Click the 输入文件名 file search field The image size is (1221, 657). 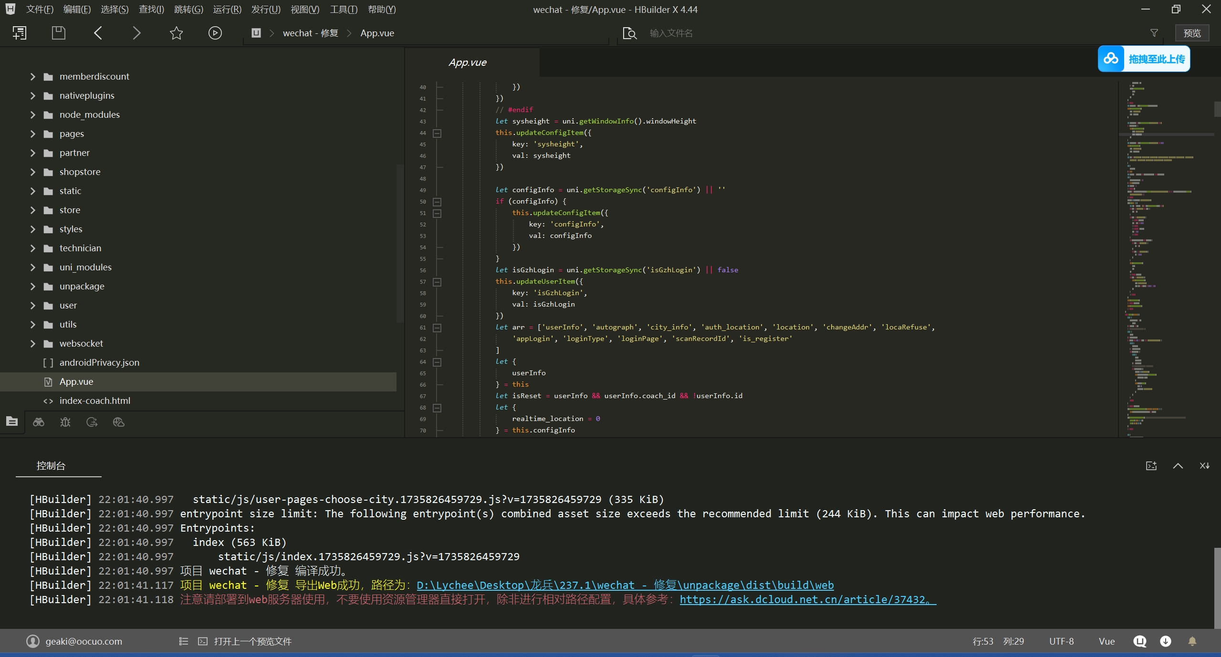point(671,33)
